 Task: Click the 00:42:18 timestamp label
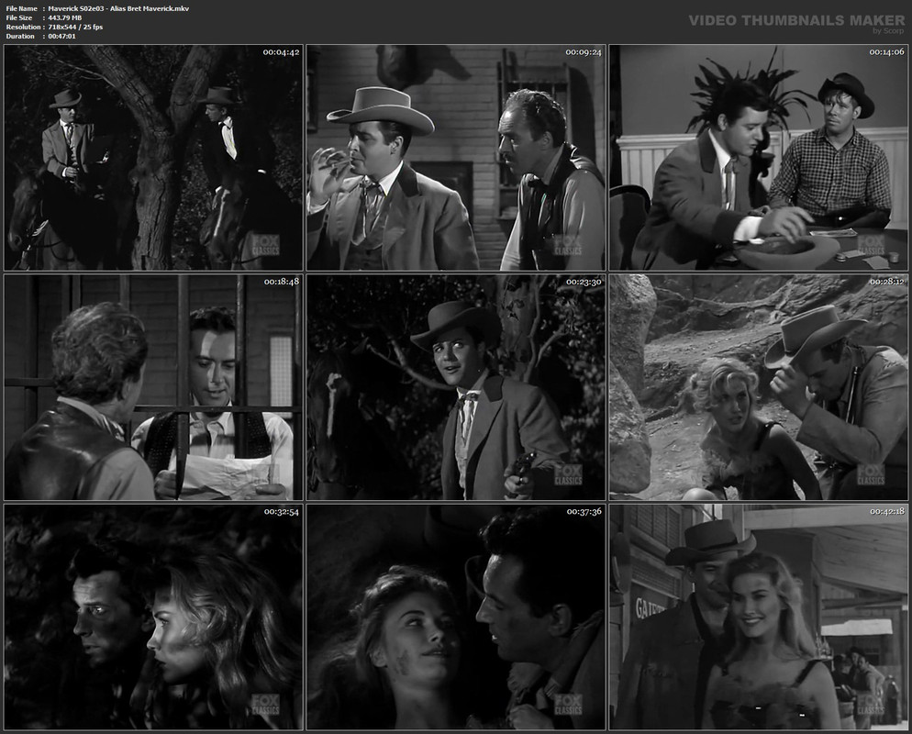[x=887, y=511]
